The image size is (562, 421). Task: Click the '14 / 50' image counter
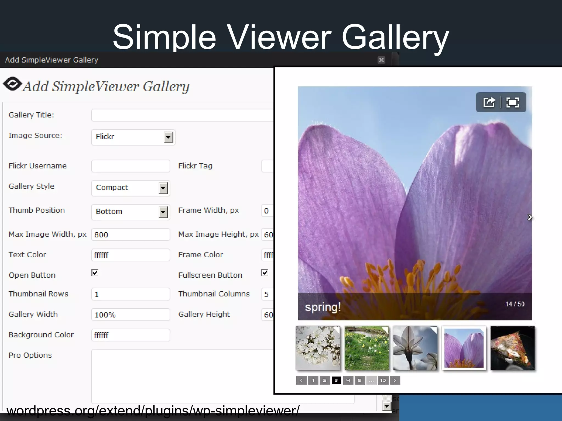[x=515, y=304]
